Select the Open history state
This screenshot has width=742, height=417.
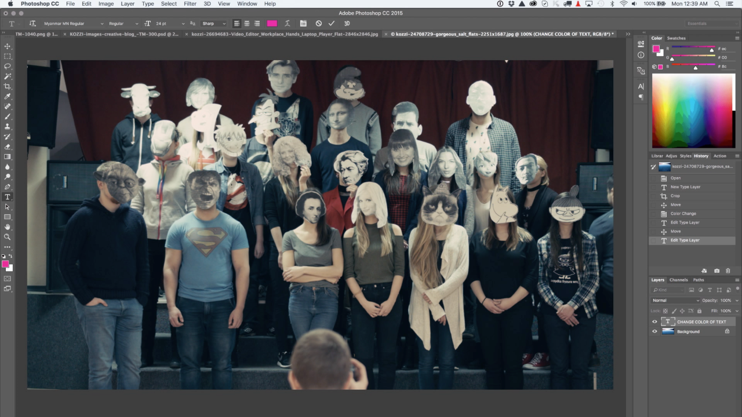[x=693, y=178]
